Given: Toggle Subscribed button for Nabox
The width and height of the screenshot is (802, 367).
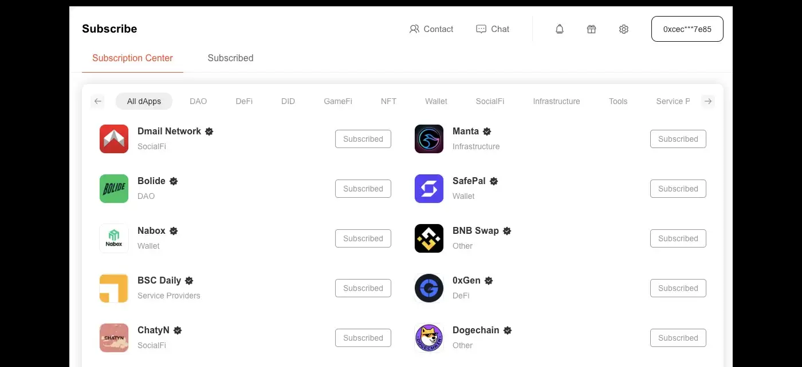Looking at the screenshot, I should tap(363, 238).
